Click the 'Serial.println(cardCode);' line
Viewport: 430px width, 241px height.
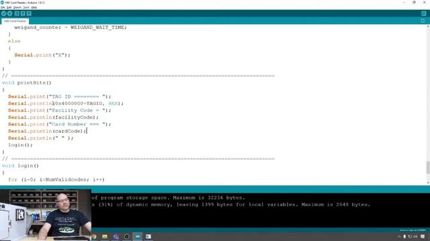click(47, 131)
